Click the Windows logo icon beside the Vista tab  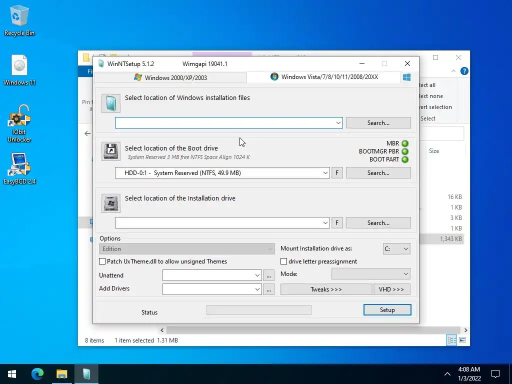point(406,77)
